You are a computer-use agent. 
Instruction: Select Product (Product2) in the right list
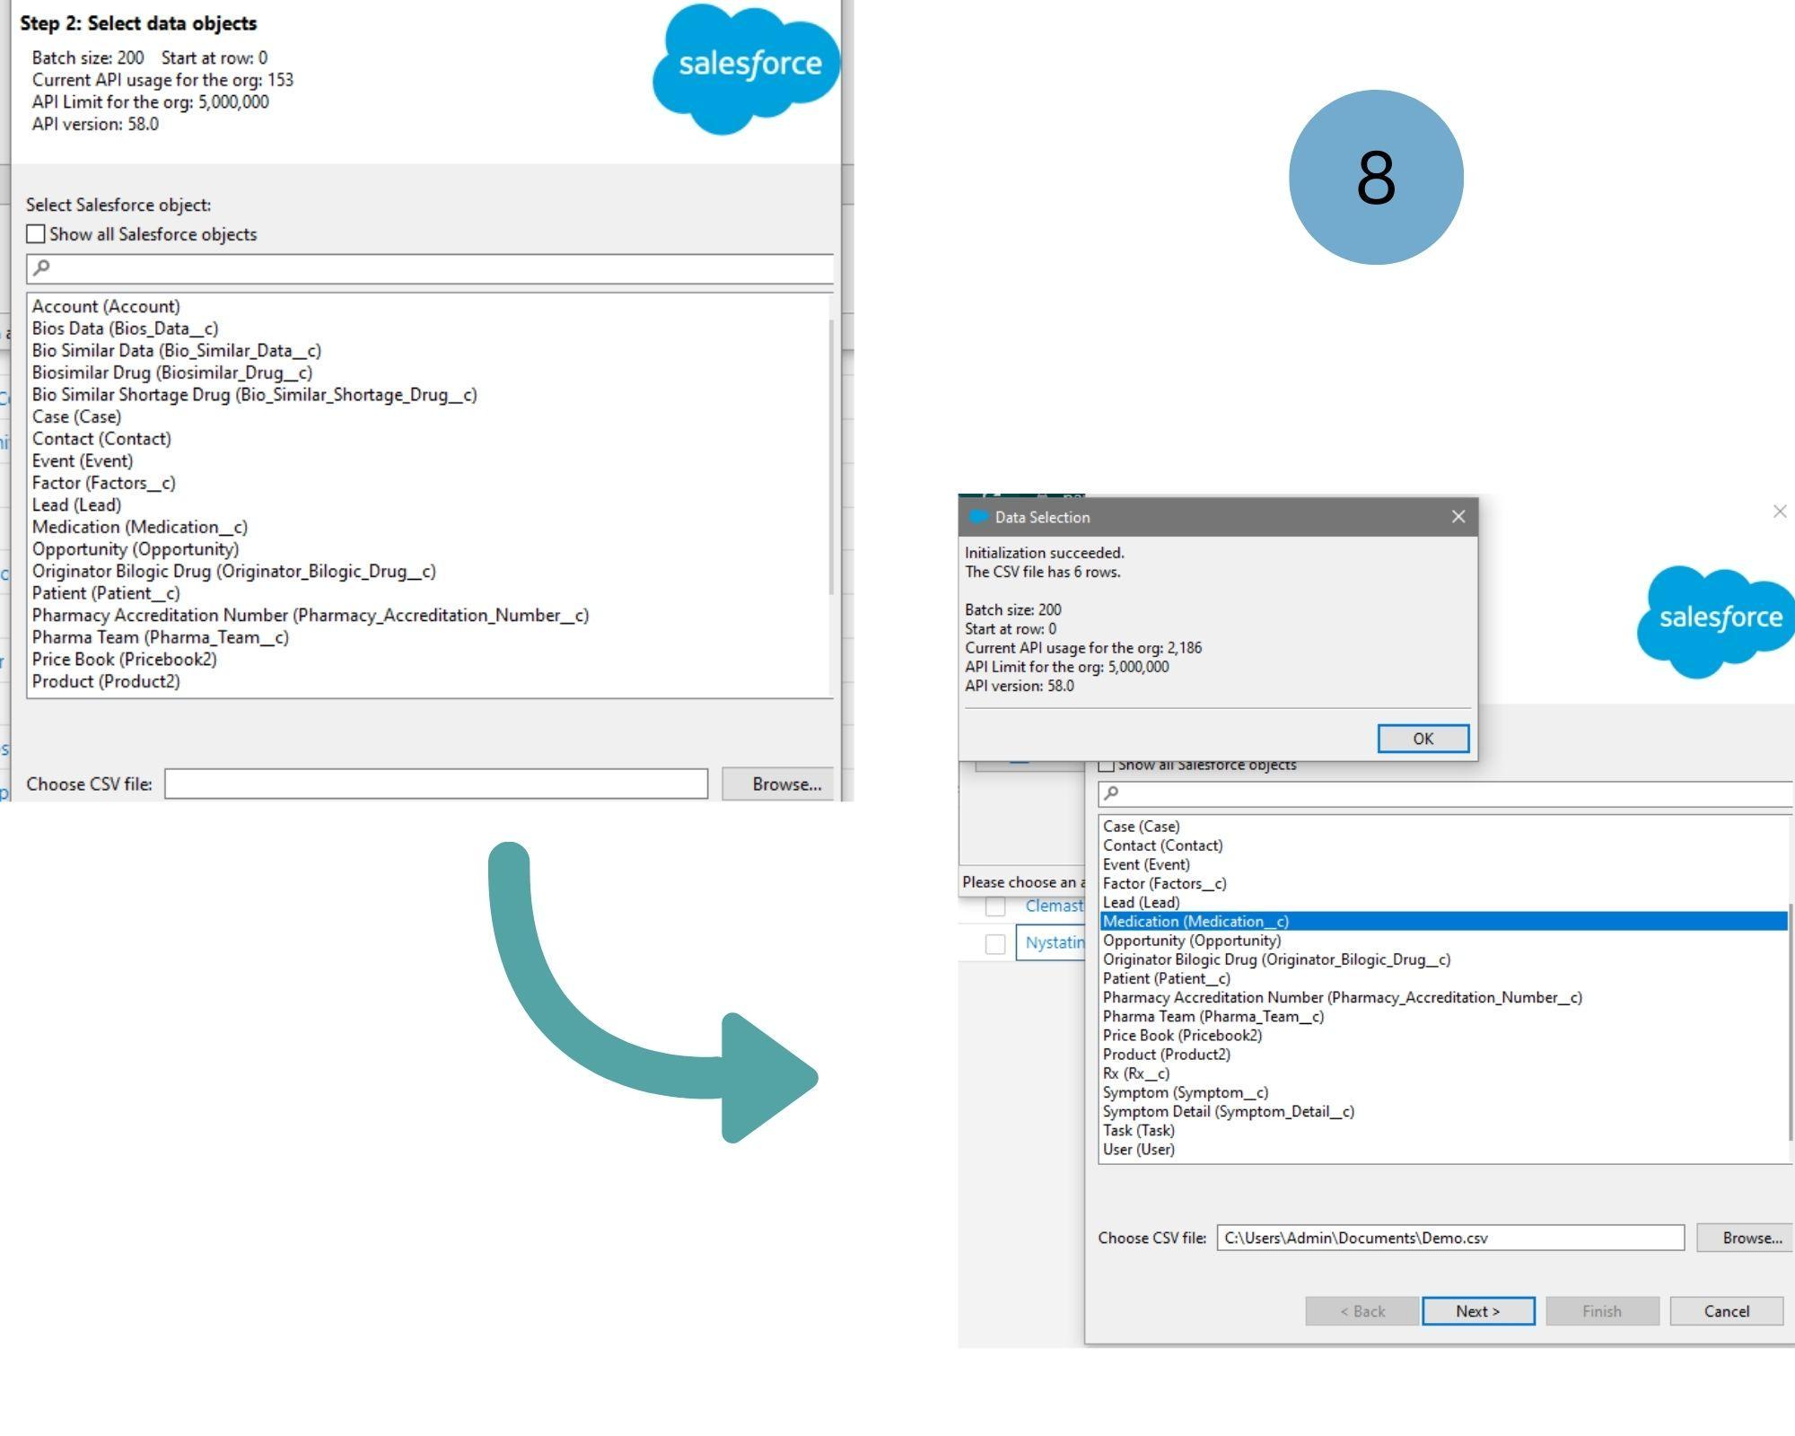click(1167, 1054)
